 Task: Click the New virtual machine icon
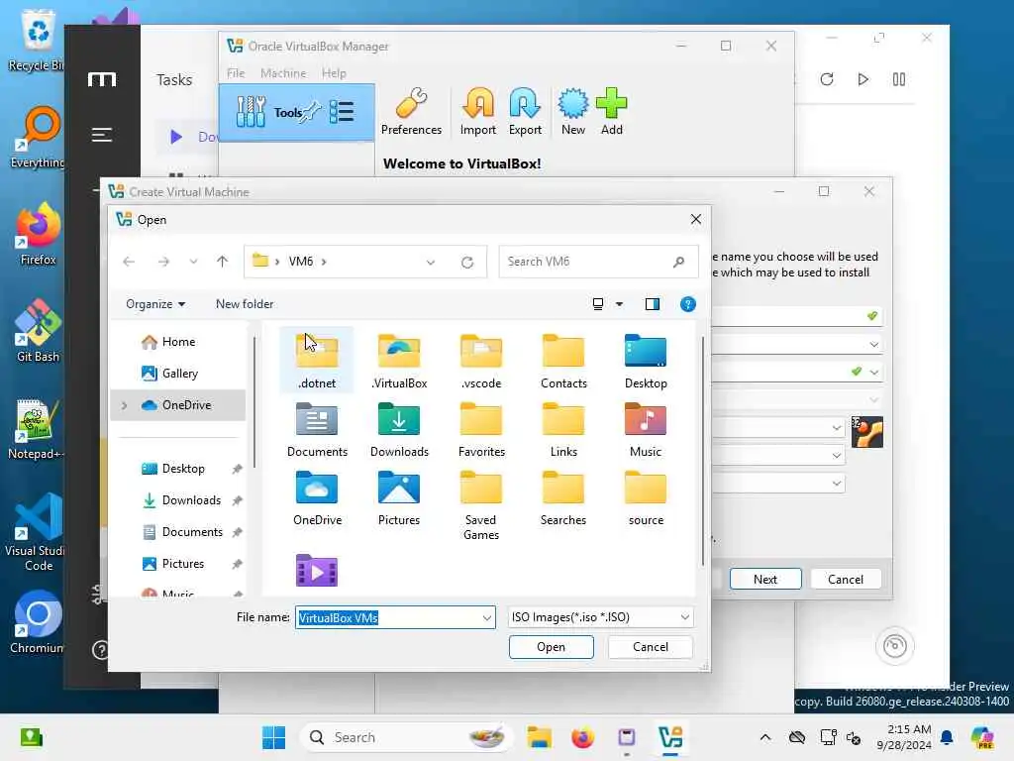coord(573,111)
